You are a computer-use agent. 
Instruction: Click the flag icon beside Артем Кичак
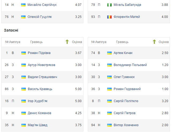point(109,53)
